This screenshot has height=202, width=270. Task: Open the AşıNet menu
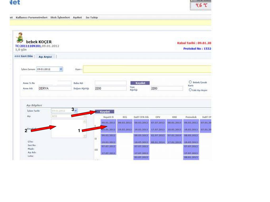(x=77, y=18)
